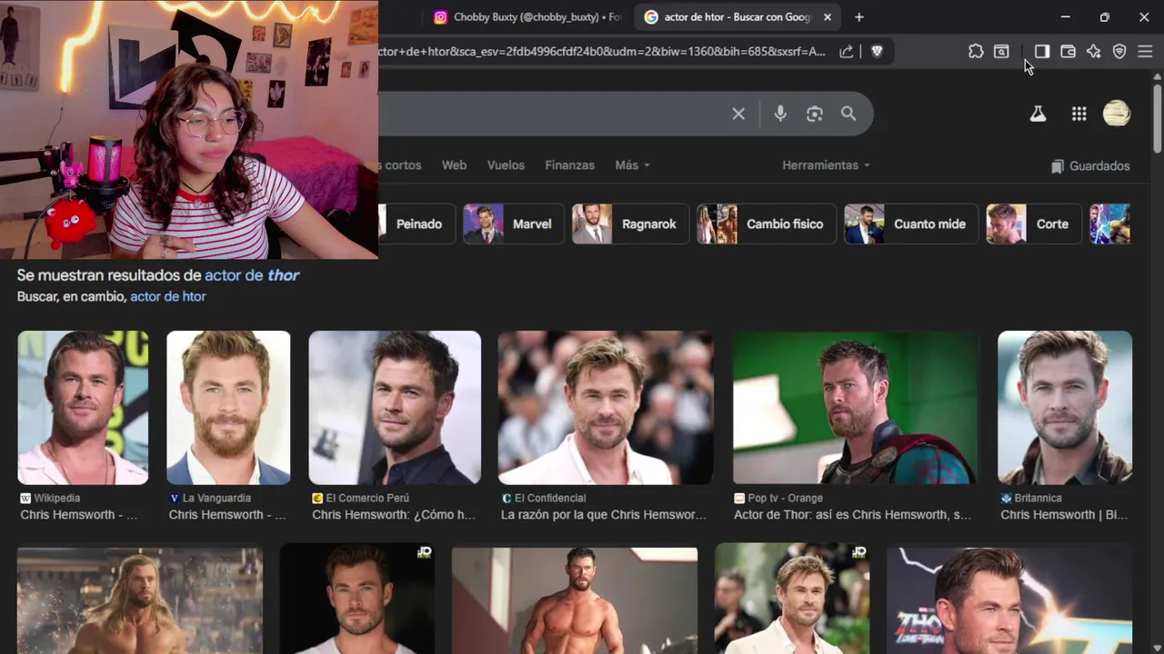Expand the Más dropdown
The image size is (1164, 654).
[632, 165]
